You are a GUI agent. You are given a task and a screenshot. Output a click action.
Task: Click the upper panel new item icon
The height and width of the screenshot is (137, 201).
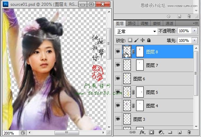[x=179, y=16]
